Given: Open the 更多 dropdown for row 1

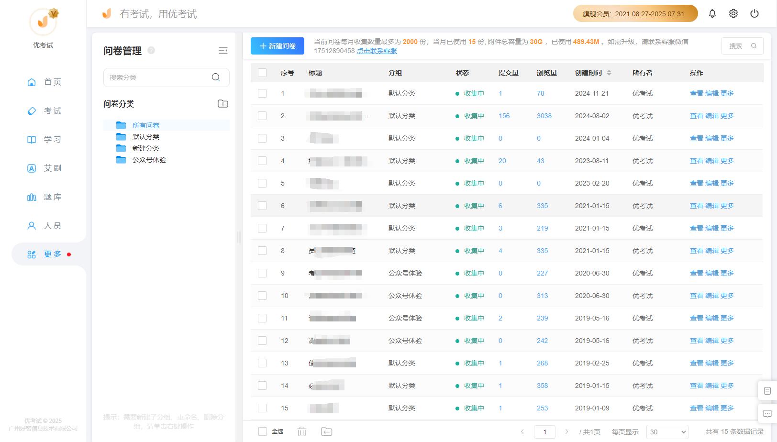Looking at the screenshot, I should point(727,93).
